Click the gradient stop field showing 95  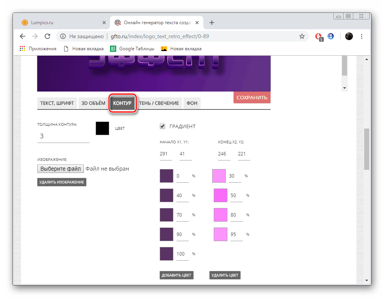point(237,235)
